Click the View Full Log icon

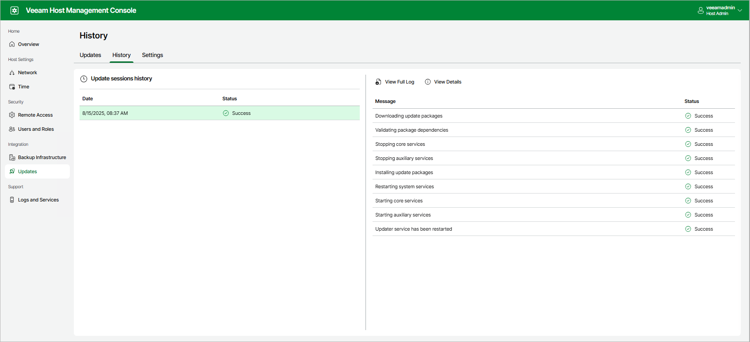click(378, 82)
